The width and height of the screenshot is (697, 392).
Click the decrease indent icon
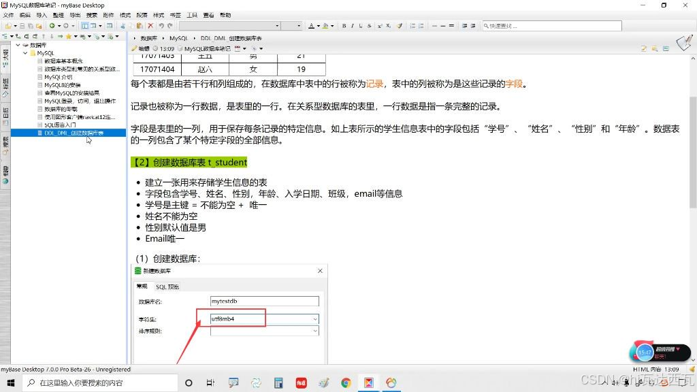[472, 26]
